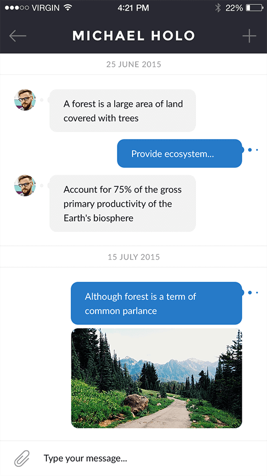Open Michael's avatar beside first message
The height and width of the screenshot is (476, 267).
point(25,100)
